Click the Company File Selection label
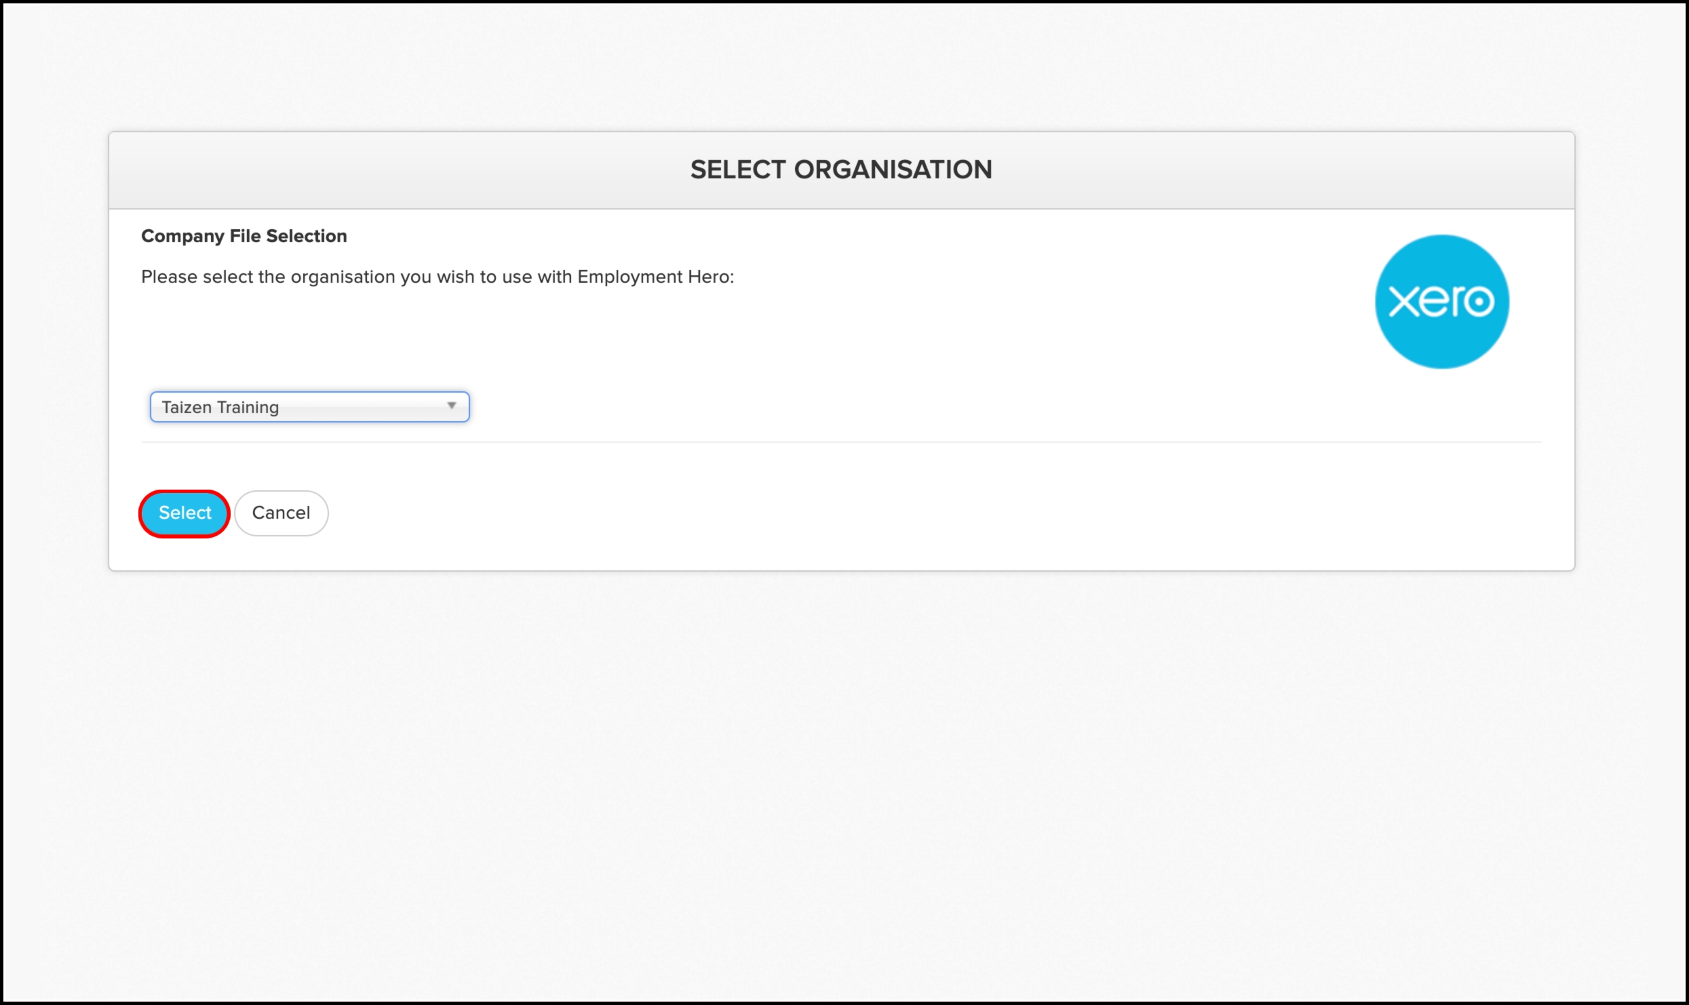 pyautogui.click(x=244, y=236)
